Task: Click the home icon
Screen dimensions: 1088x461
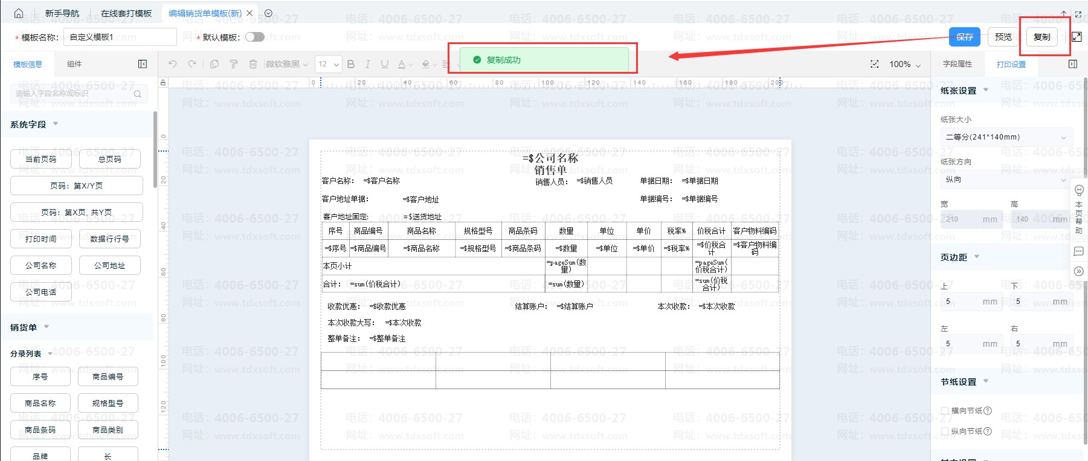Action: 19,13
